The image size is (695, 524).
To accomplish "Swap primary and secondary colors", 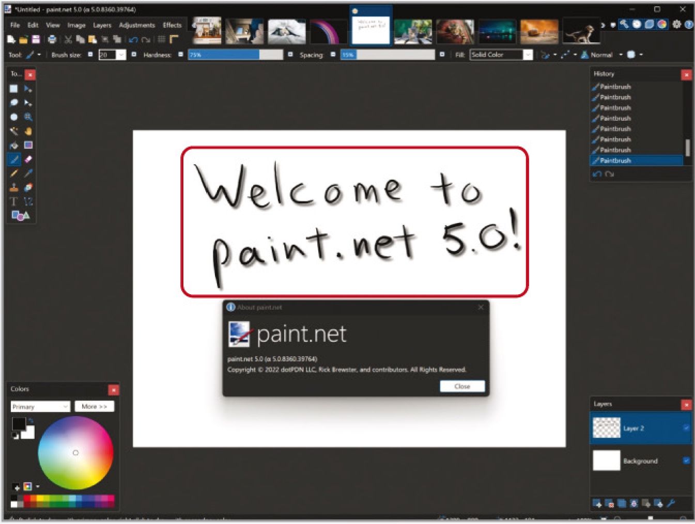I will (x=30, y=421).
